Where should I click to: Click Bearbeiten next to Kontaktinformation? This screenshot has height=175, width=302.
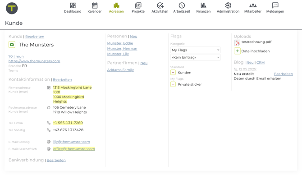coord(62,79)
